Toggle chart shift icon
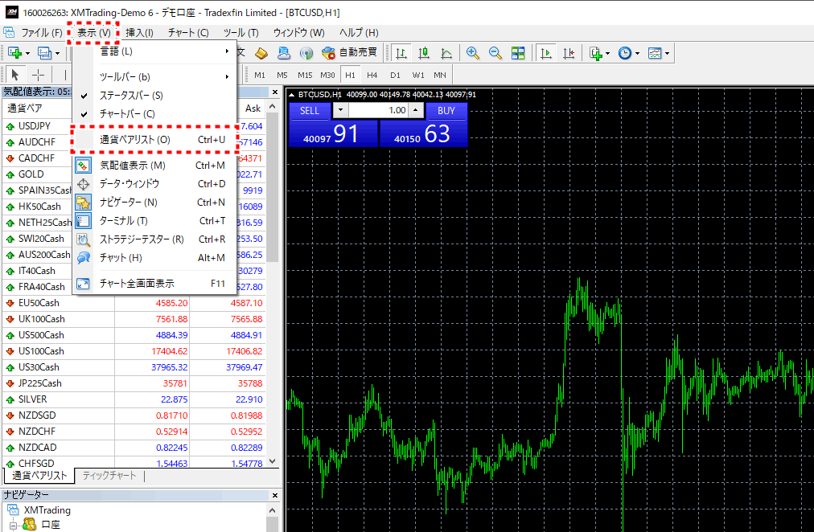This screenshot has height=532, width=814. point(569,53)
